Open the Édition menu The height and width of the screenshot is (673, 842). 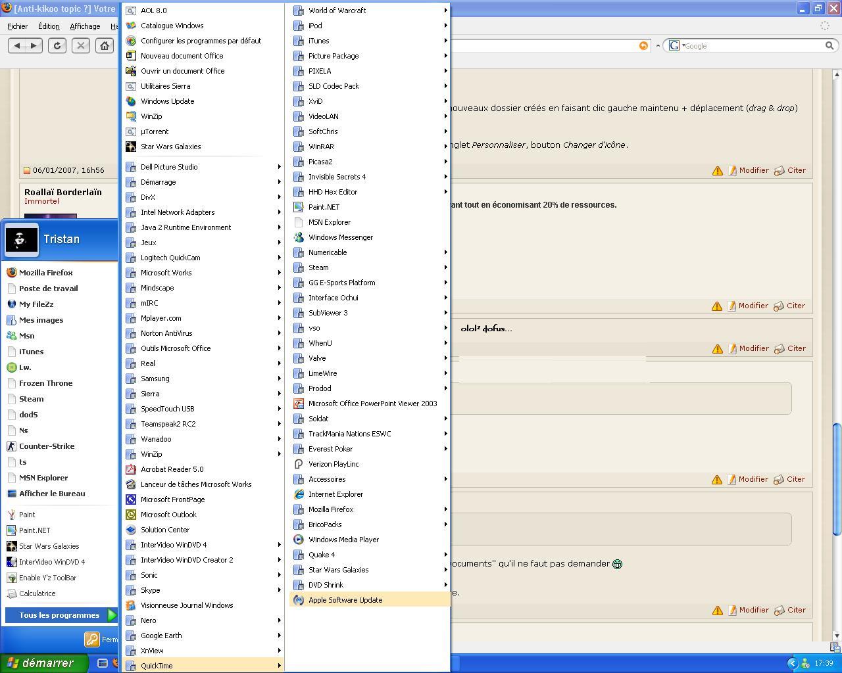(x=49, y=26)
